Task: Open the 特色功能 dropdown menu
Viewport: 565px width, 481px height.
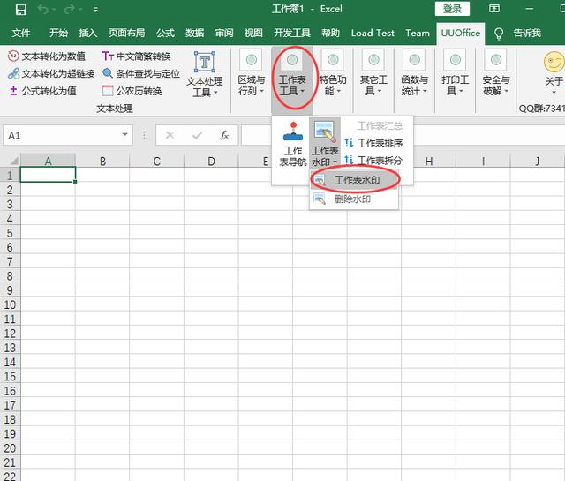Action: pyautogui.click(x=331, y=74)
